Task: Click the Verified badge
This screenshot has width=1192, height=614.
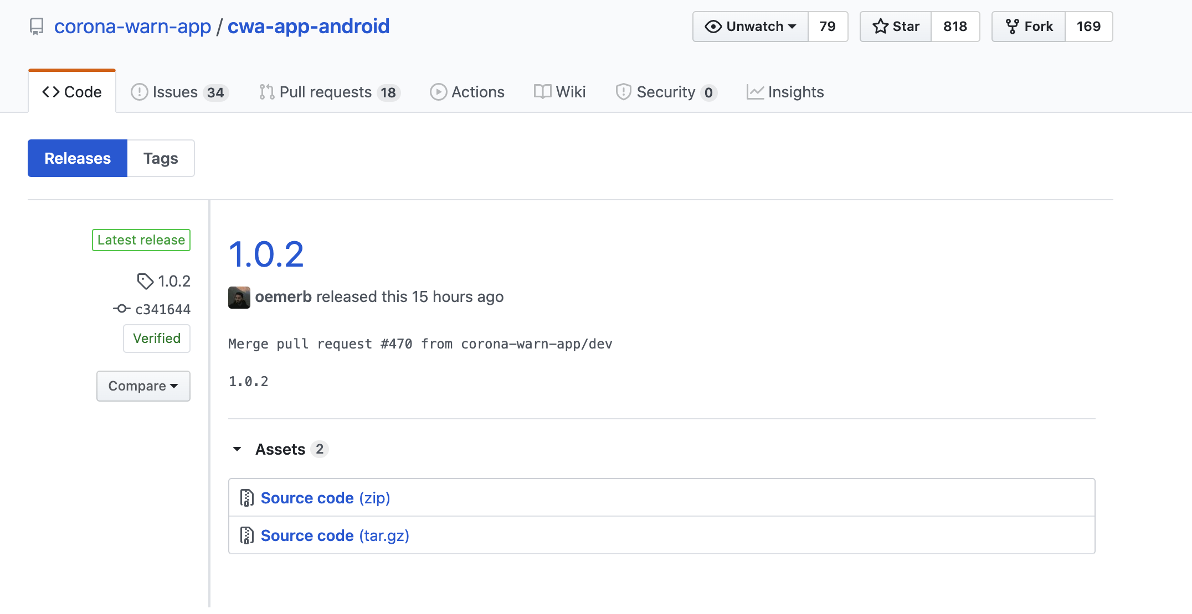Action: click(156, 338)
